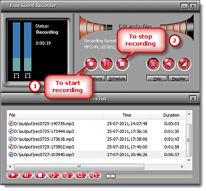Click the file list down scroll arrow

click(x=189, y=161)
